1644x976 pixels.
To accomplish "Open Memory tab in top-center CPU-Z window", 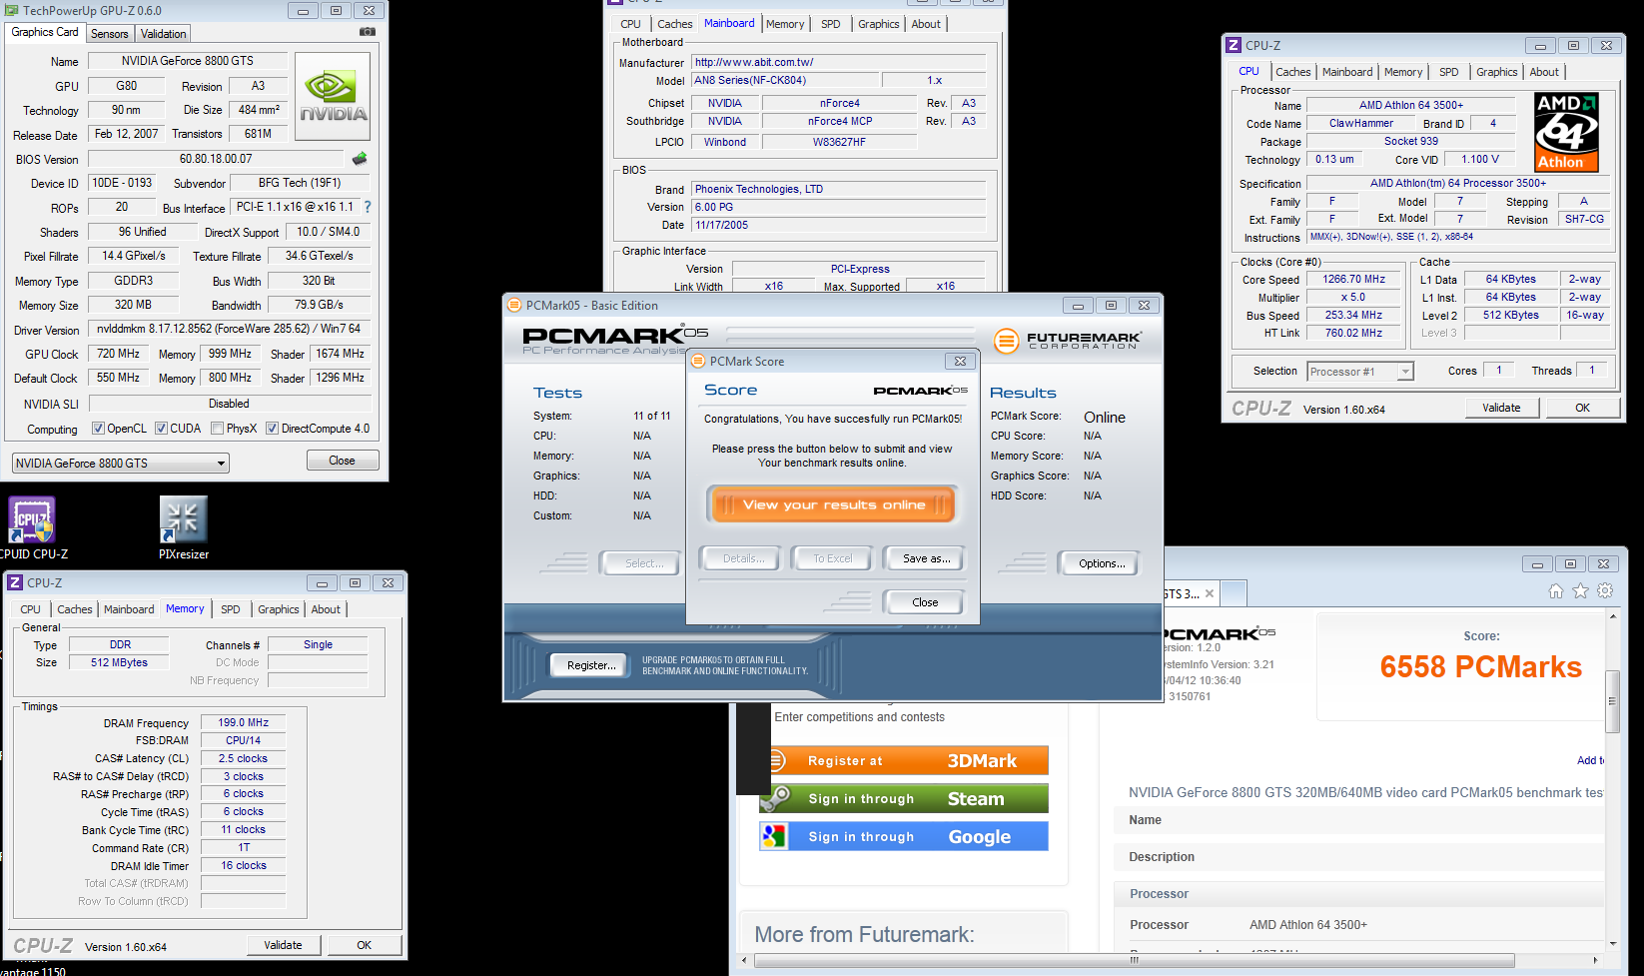I will coord(785,24).
